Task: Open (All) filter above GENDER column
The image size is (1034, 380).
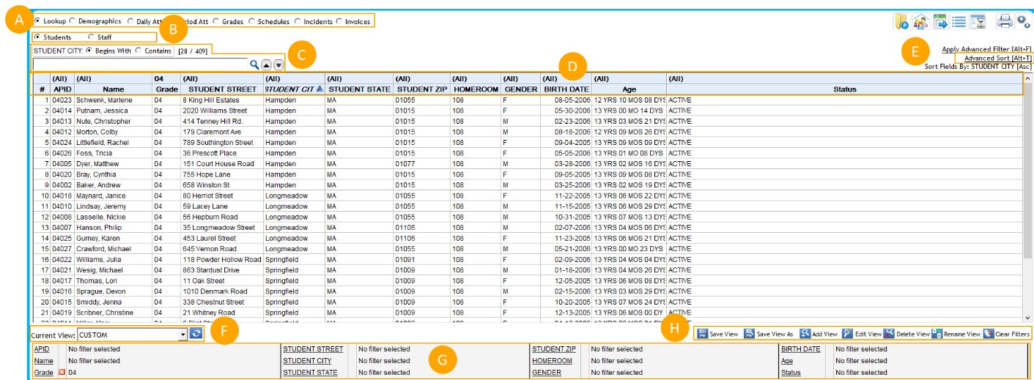Action: click(520, 78)
